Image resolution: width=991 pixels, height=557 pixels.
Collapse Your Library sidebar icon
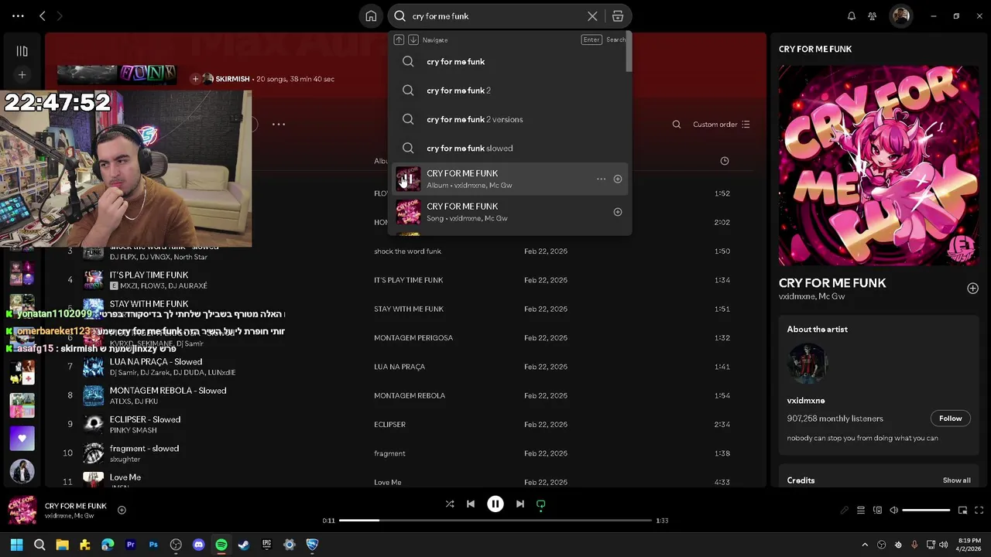tap(22, 51)
